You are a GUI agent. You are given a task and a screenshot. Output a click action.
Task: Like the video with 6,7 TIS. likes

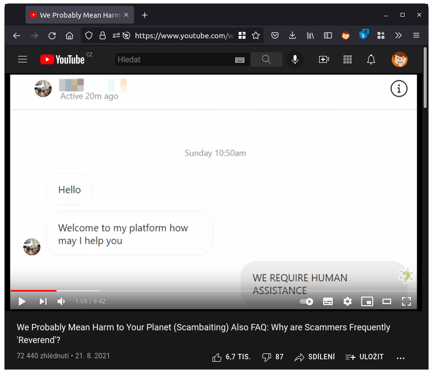(x=231, y=357)
